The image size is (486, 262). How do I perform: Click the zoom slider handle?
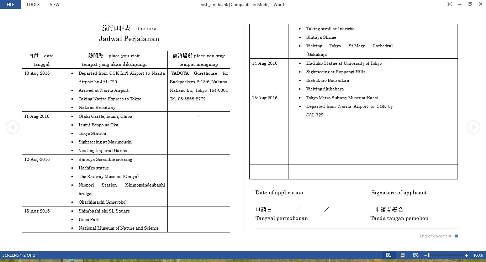point(429,255)
